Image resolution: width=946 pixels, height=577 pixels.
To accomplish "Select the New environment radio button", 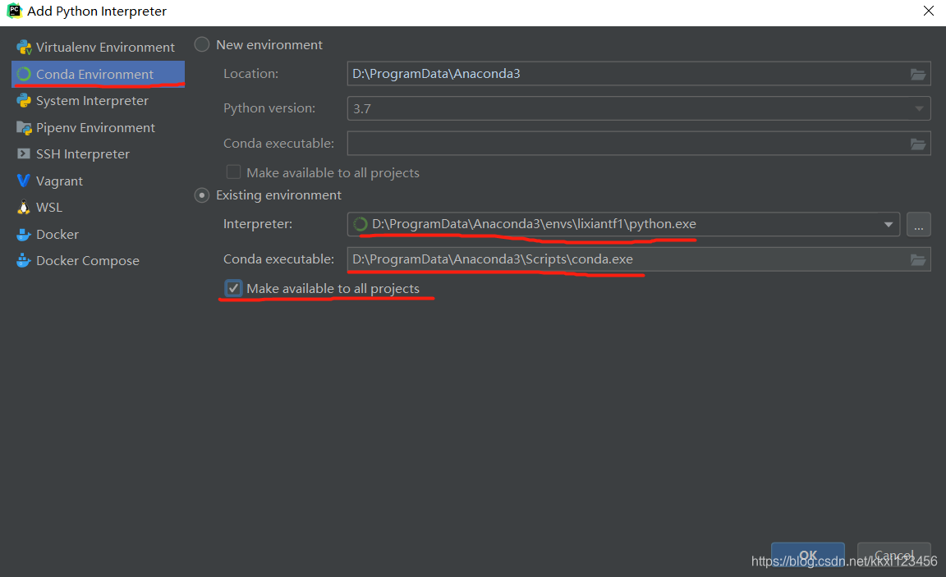I will [x=201, y=44].
